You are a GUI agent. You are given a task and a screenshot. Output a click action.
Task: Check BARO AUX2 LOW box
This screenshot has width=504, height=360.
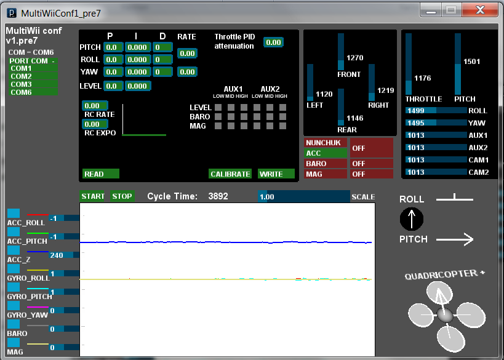pyautogui.click(x=257, y=117)
